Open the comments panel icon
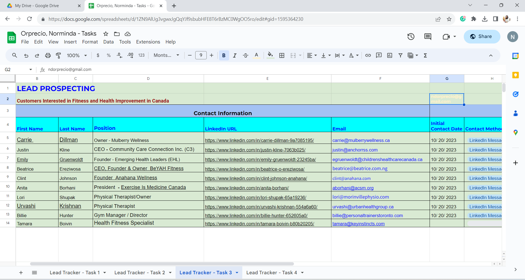 click(x=428, y=37)
